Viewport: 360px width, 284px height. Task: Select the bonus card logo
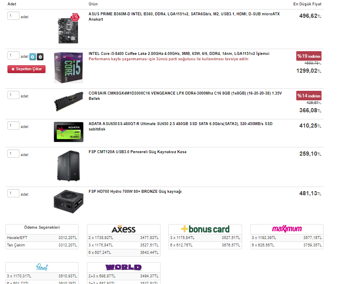pyautogui.click(x=205, y=229)
